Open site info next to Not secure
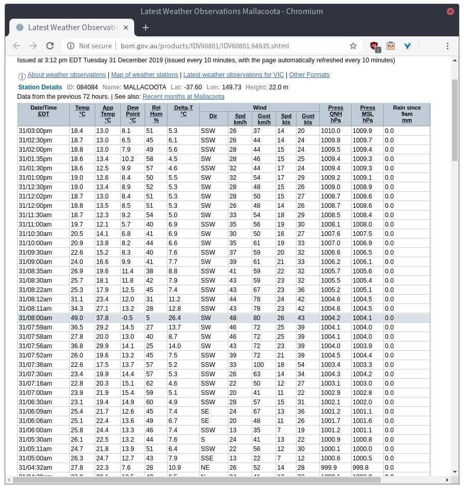 (x=71, y=46)
